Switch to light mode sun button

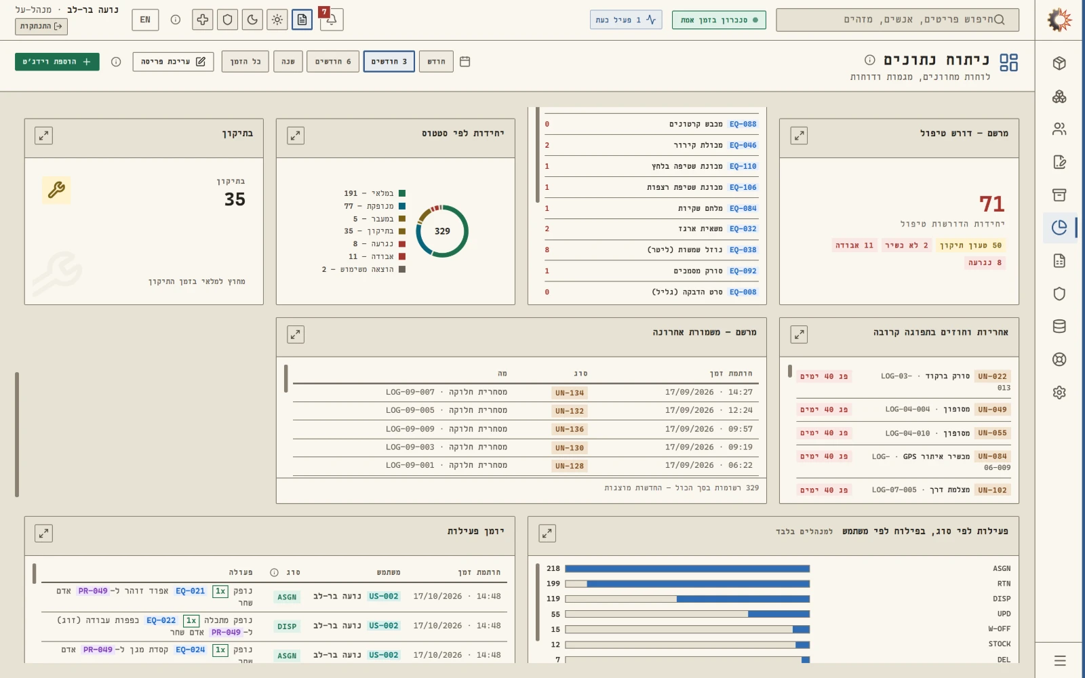277,20
